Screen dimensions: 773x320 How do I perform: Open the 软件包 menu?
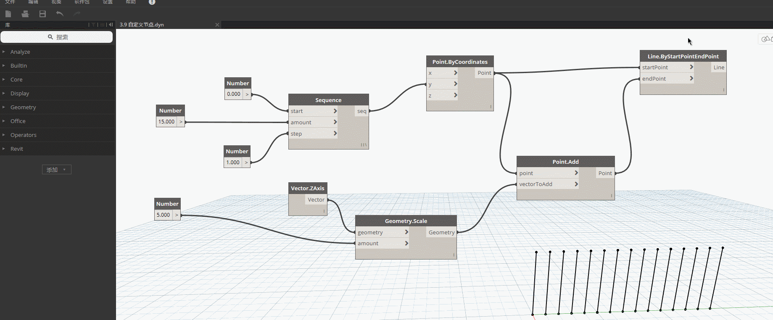pos(82,2)
